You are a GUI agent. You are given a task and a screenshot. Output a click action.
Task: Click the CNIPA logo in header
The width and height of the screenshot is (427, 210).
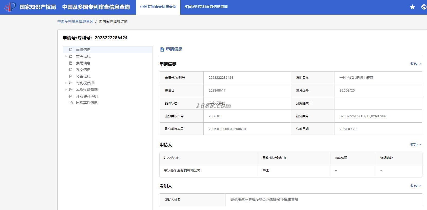point(10,7)
